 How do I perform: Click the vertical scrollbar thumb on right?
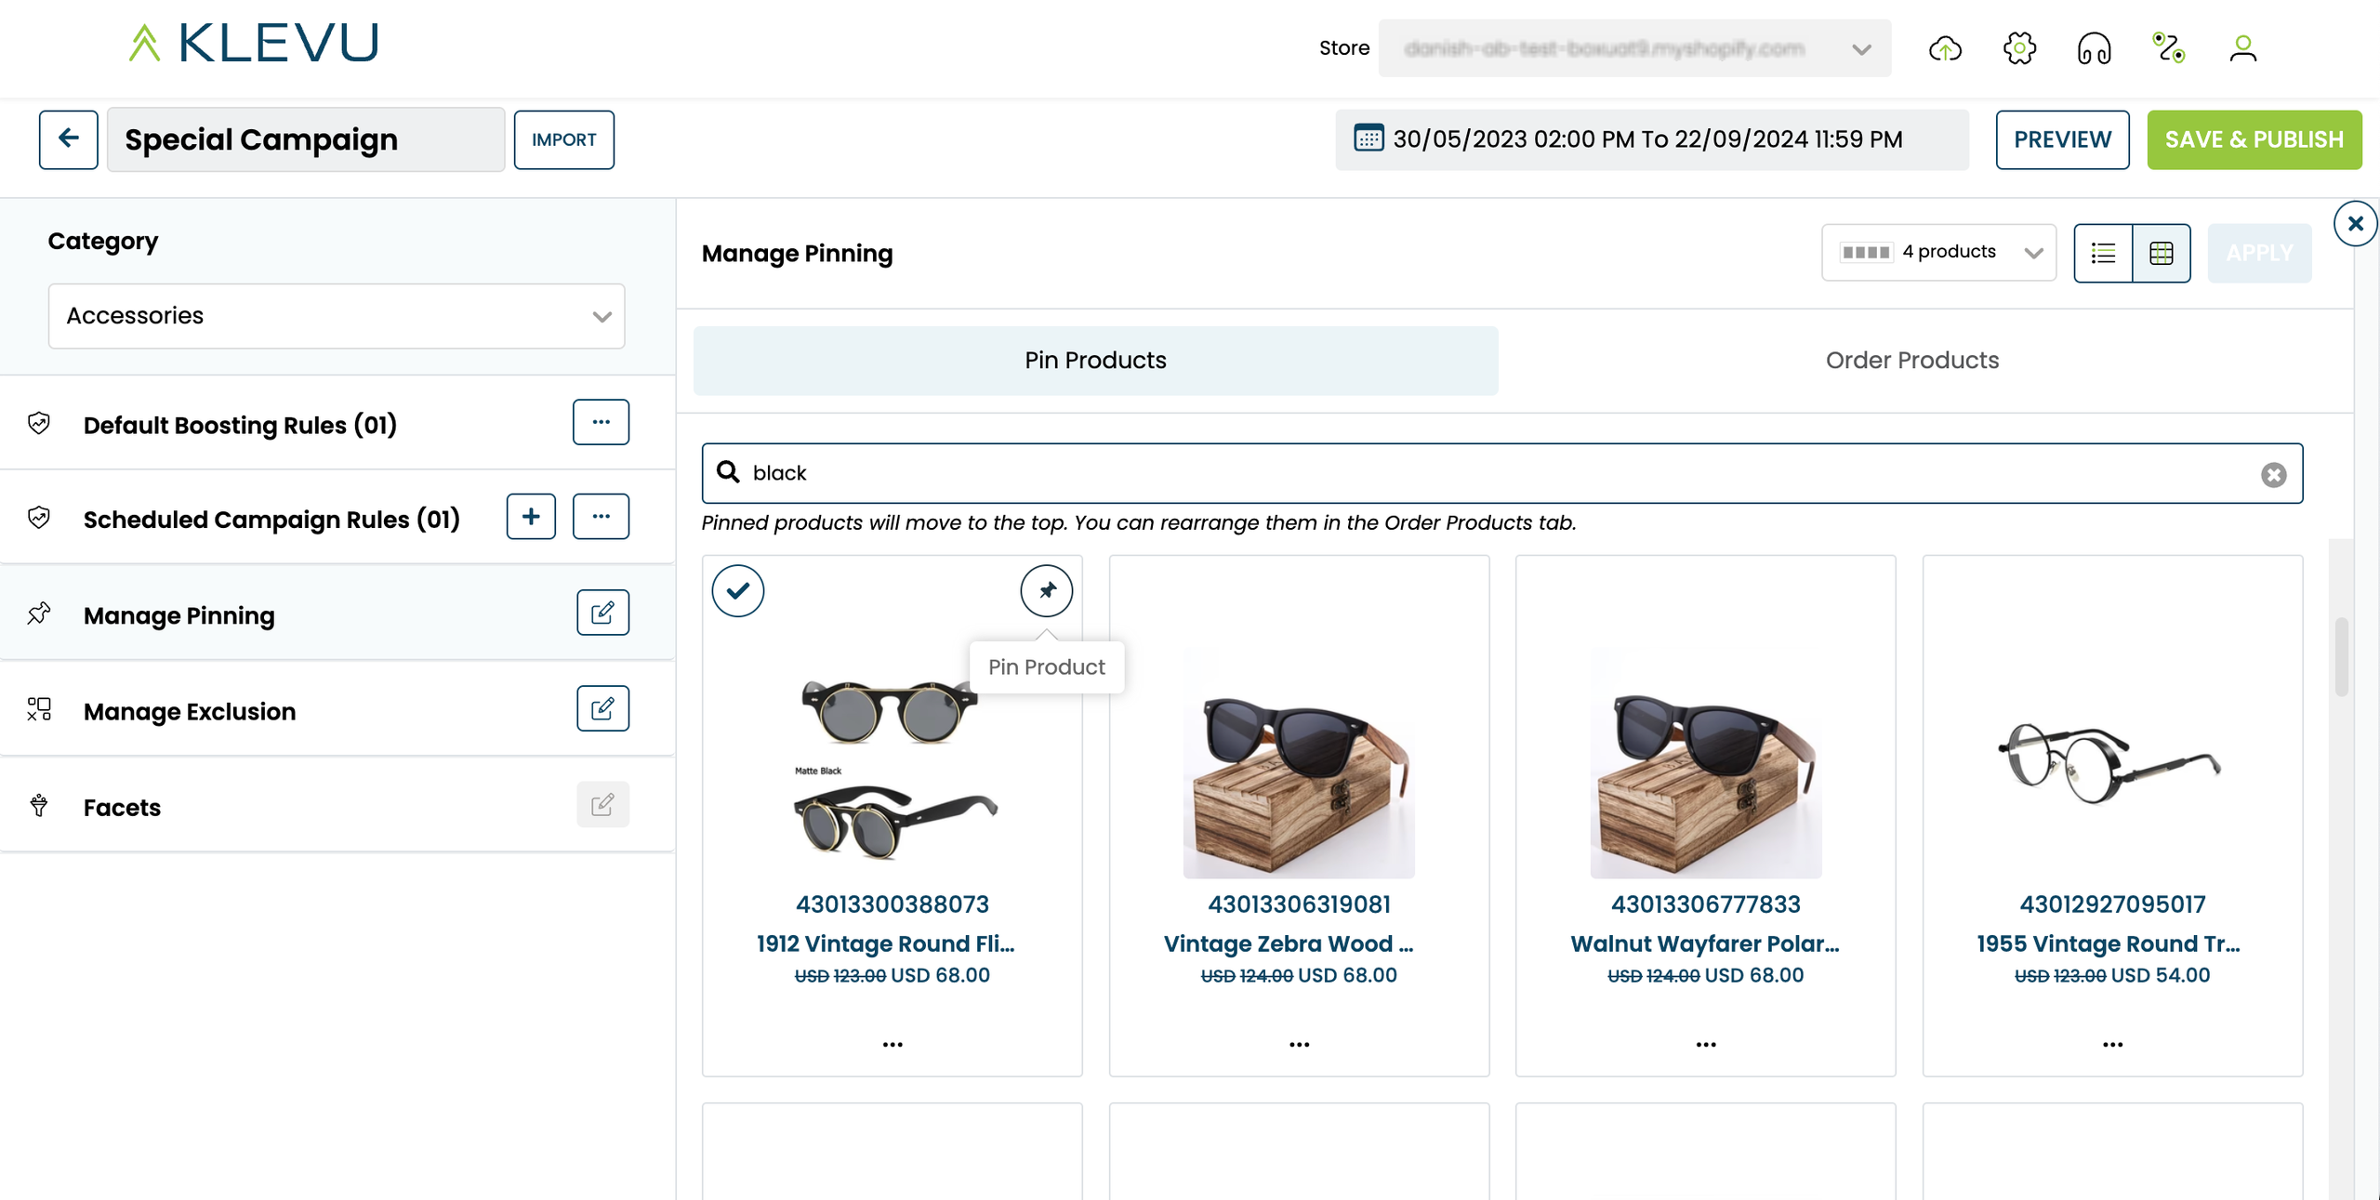(2341, 655)
